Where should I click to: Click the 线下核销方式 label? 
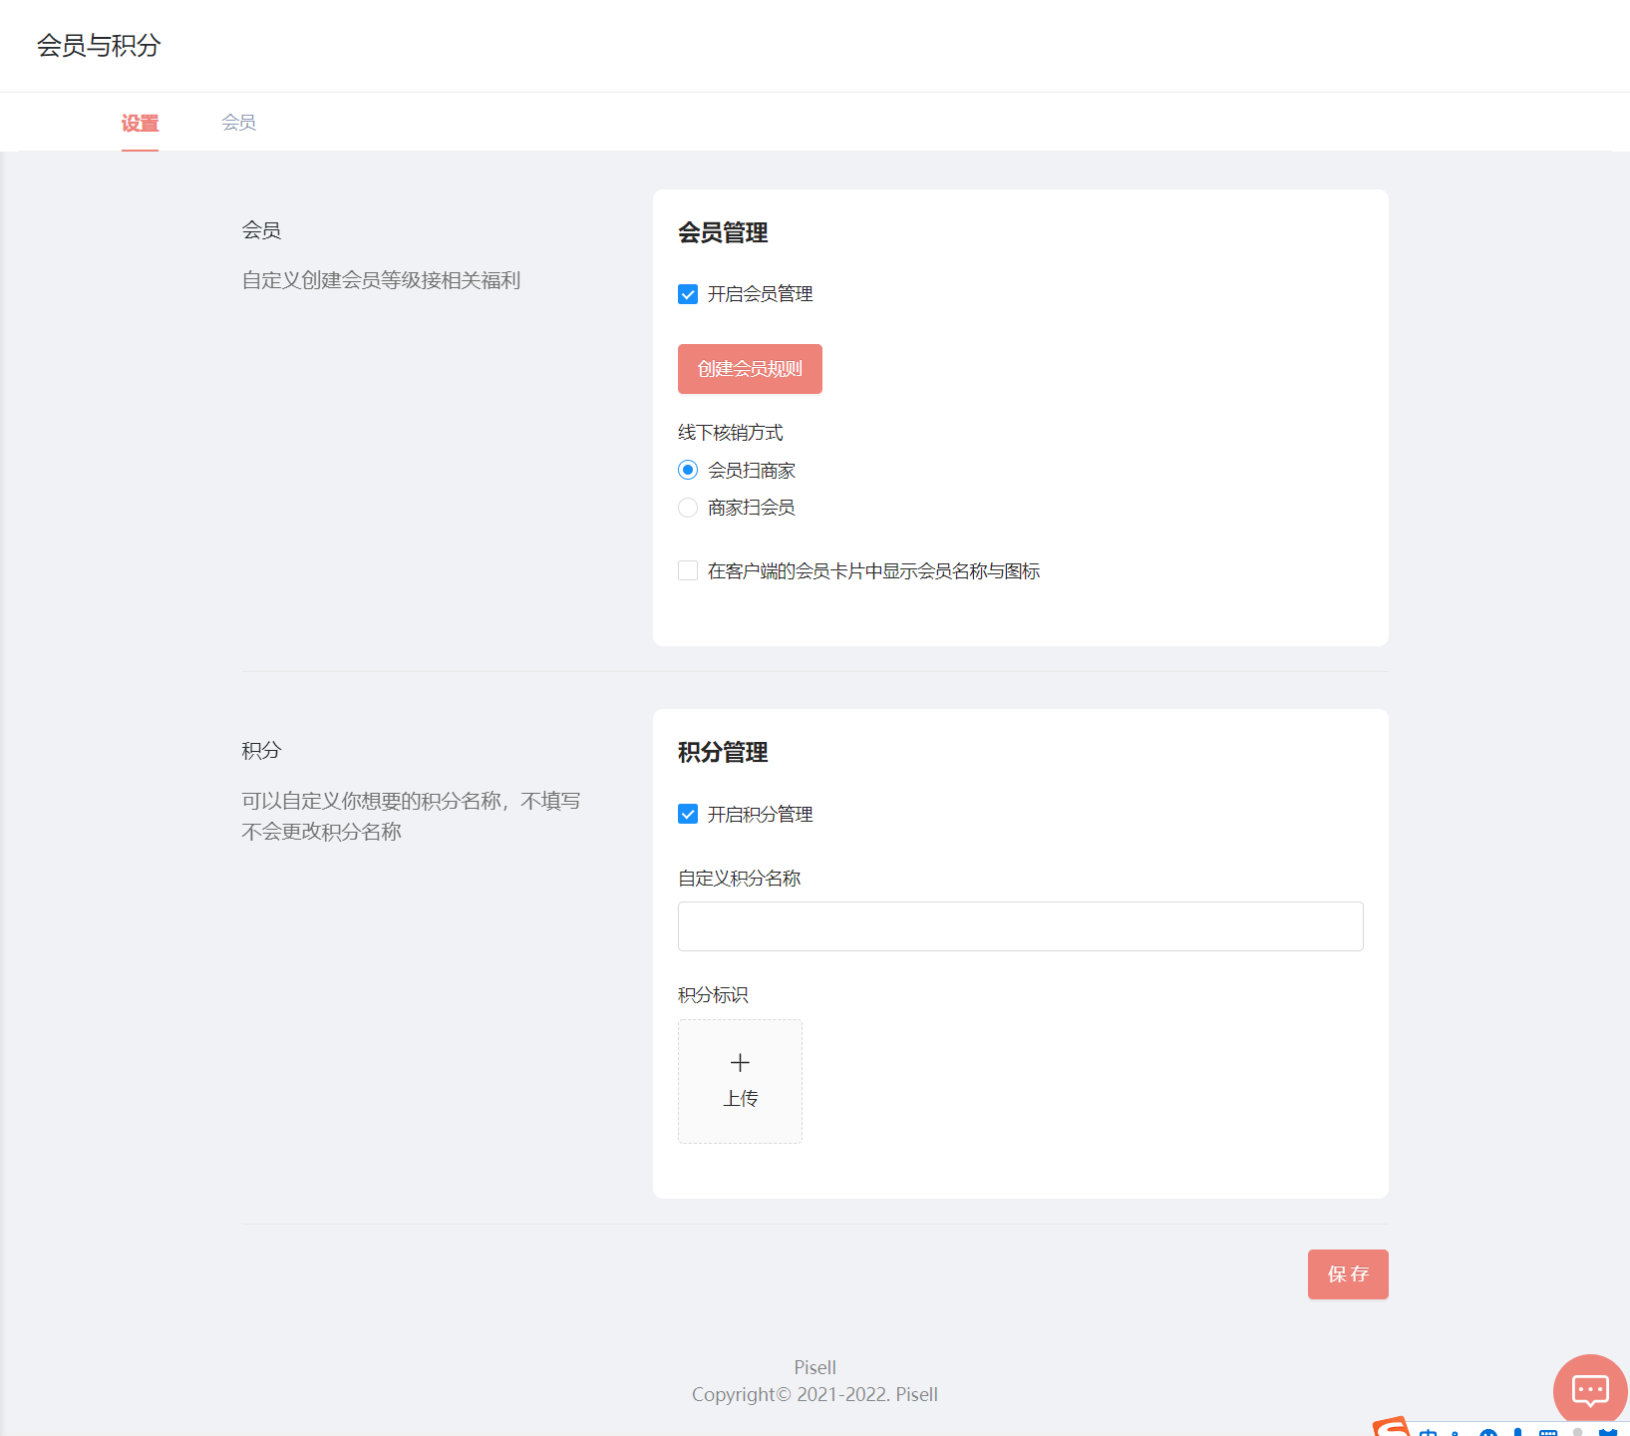point(731,433)
